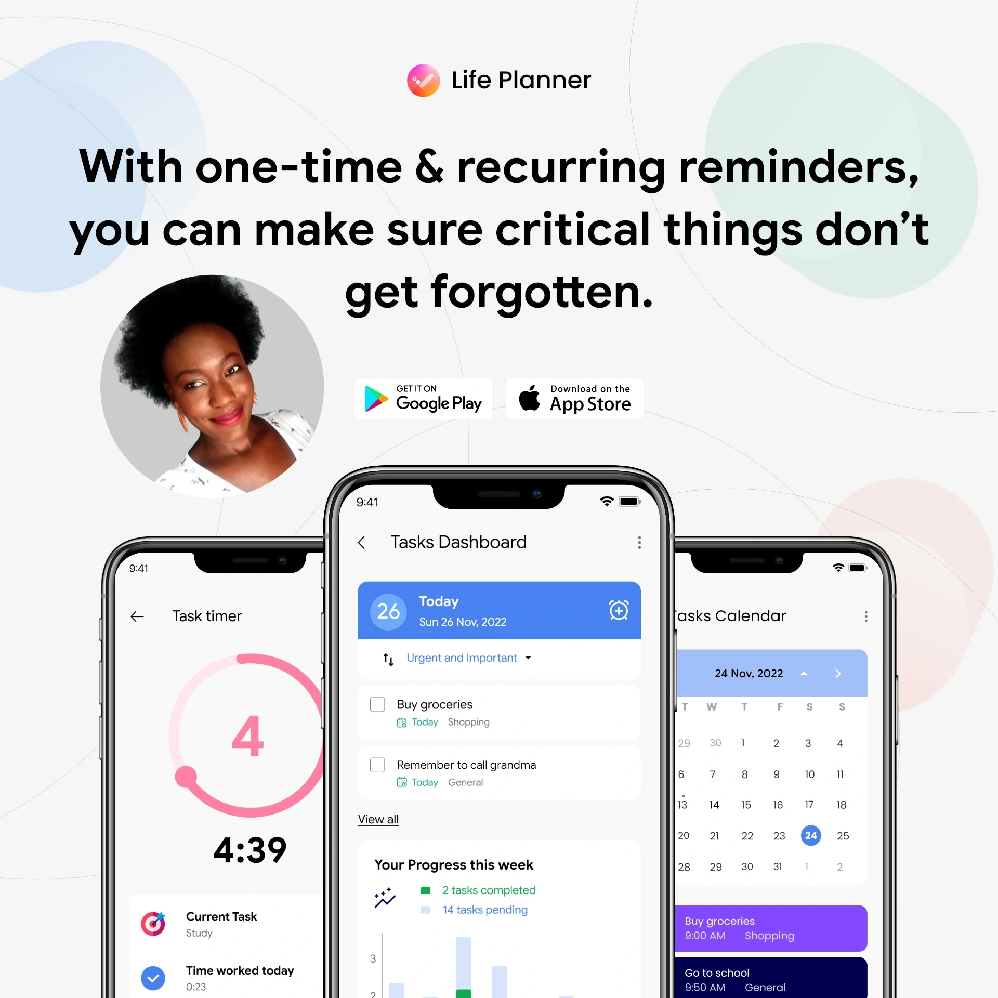Check the Buy groceries checkbox

(x=378, y=704)
